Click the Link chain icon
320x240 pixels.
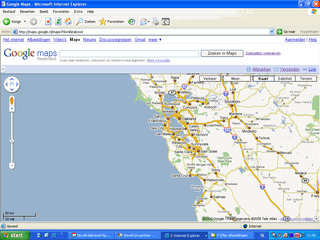click(305, 69)
